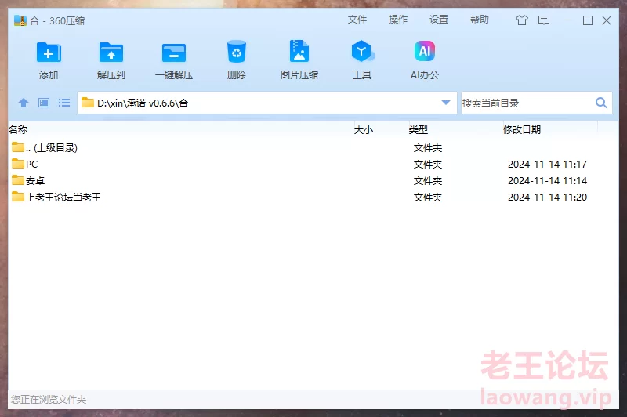This screenshot has height=417, width=627.
Task: Select the PC folder icon
Action: pos(17,164)
